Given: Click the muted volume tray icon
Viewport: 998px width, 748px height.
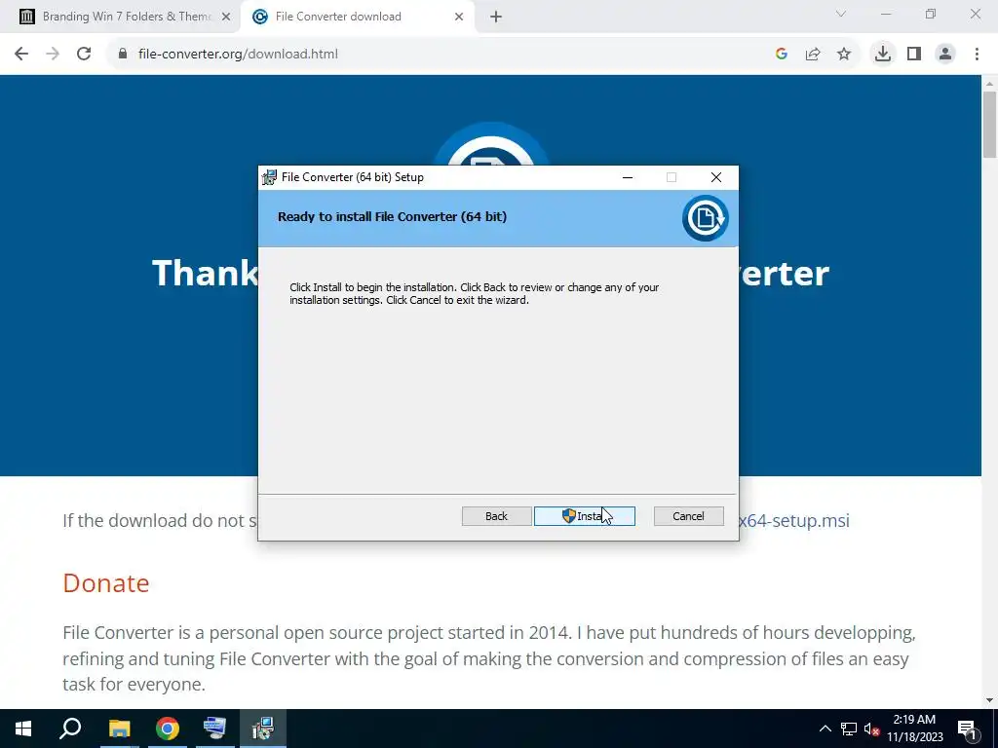Looking at the screenshot, I should click(871, 729).
